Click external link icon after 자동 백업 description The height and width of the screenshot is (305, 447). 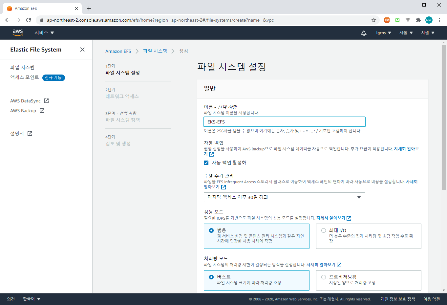pyautogui.click(x=211, y=154)
